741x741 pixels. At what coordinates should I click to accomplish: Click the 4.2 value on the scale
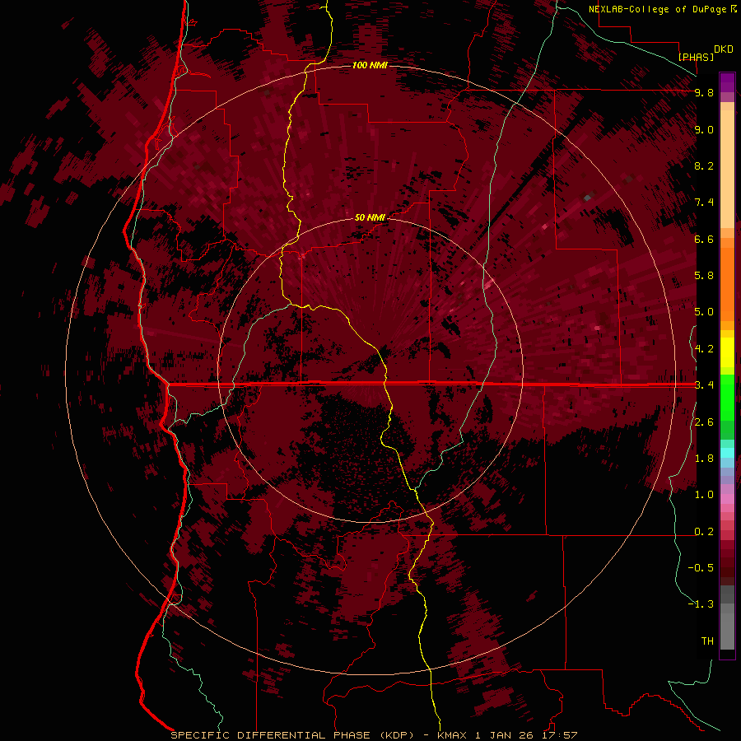[x=704, y=349]
